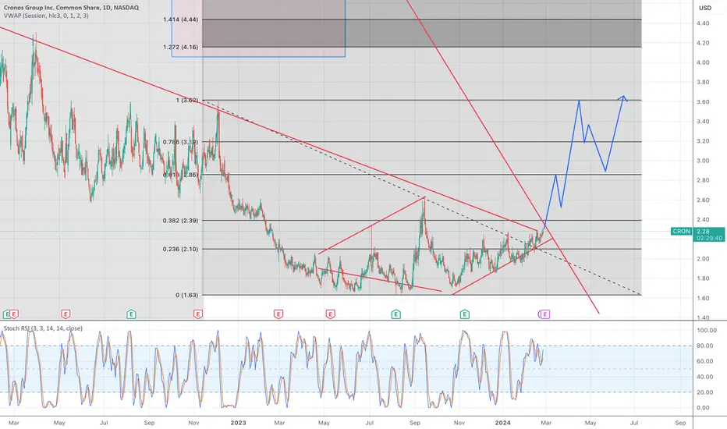The width and height of the screenshot is (727, 429).
Task: Click the green earnings marker near August 2022
Action: coord(131,314)
